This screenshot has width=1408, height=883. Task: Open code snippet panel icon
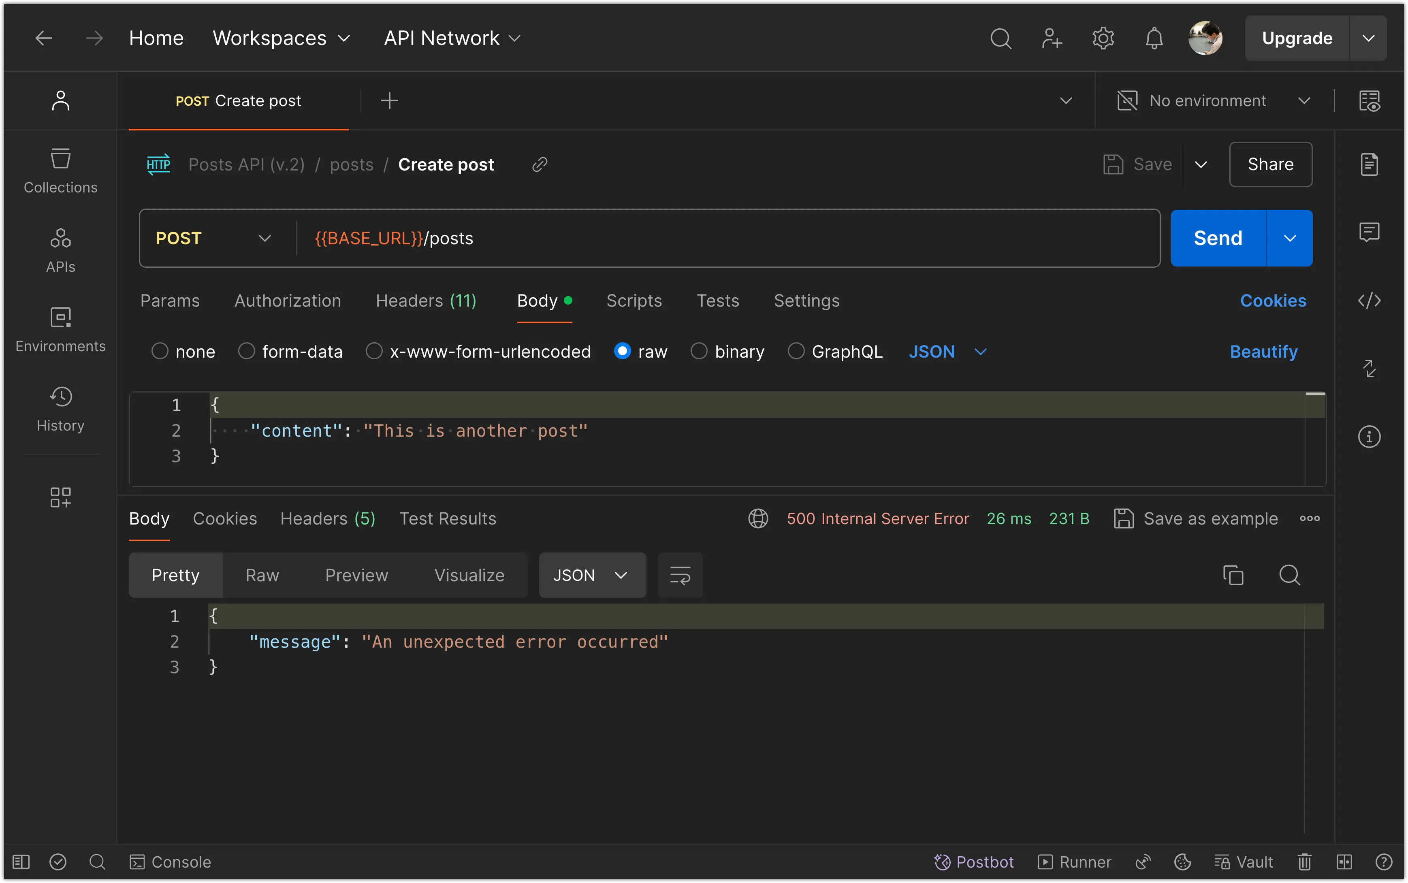1370,301
